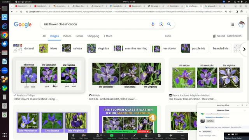Screen dimensions: 249x140
Task: Open Iris Flower Classification Using Machine Learning thumbnail
Action: [128, 119]
